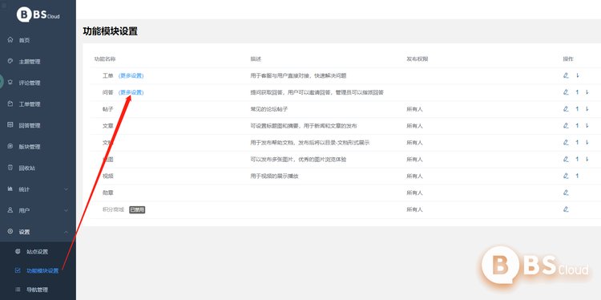Click the 发布权限 column header
This screenshot has height=300, width=601.
click(417, 59)
